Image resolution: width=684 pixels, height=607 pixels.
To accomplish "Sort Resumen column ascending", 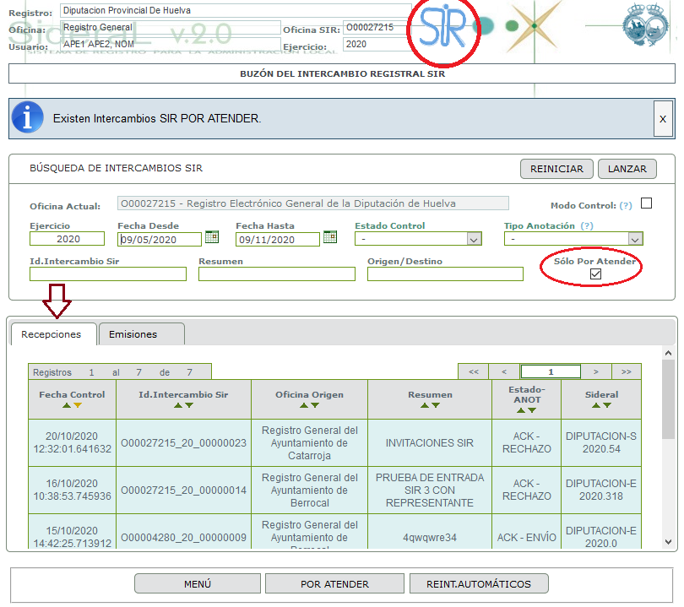I will pos(425,405).
